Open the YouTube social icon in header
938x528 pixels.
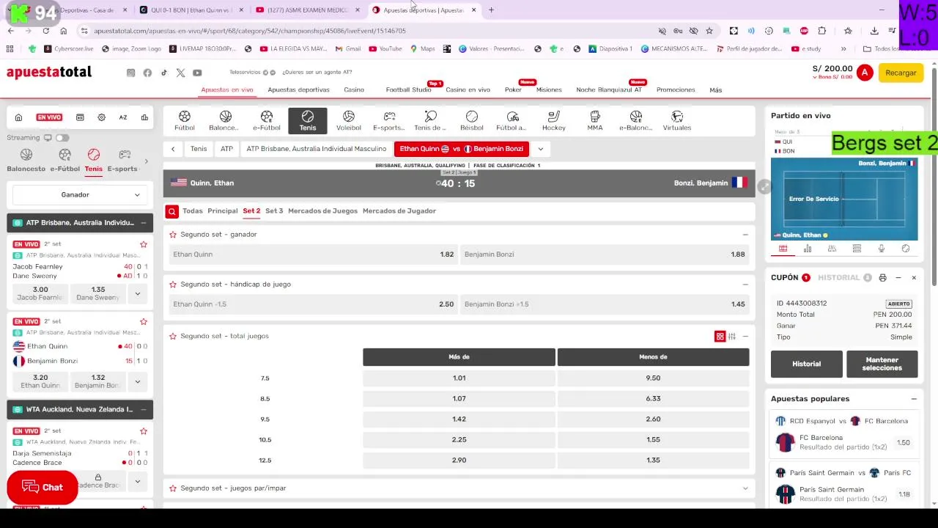tap(197, 73)
